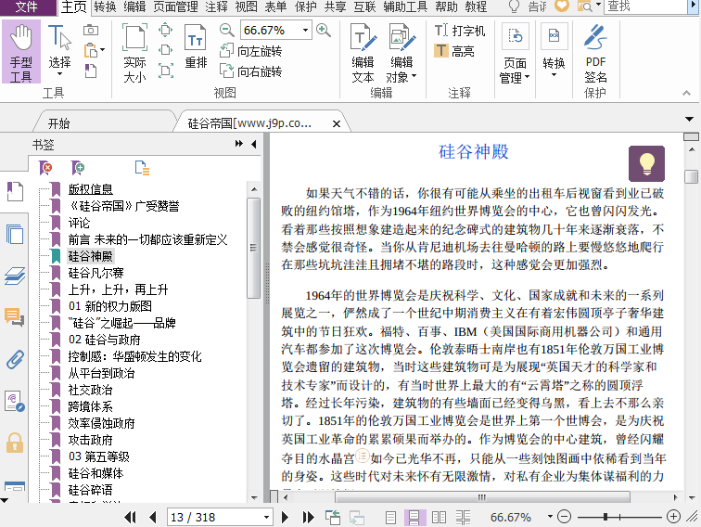The image size is (701, 527).
Task: Click the yellow lightbulb hint icon
Action: (x=646, y=163)
